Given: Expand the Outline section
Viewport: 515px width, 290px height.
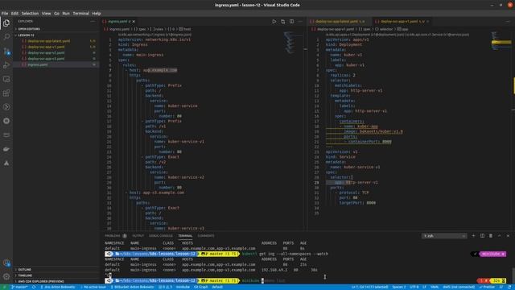Looking at the screenshot, I should tap(56, 269).
